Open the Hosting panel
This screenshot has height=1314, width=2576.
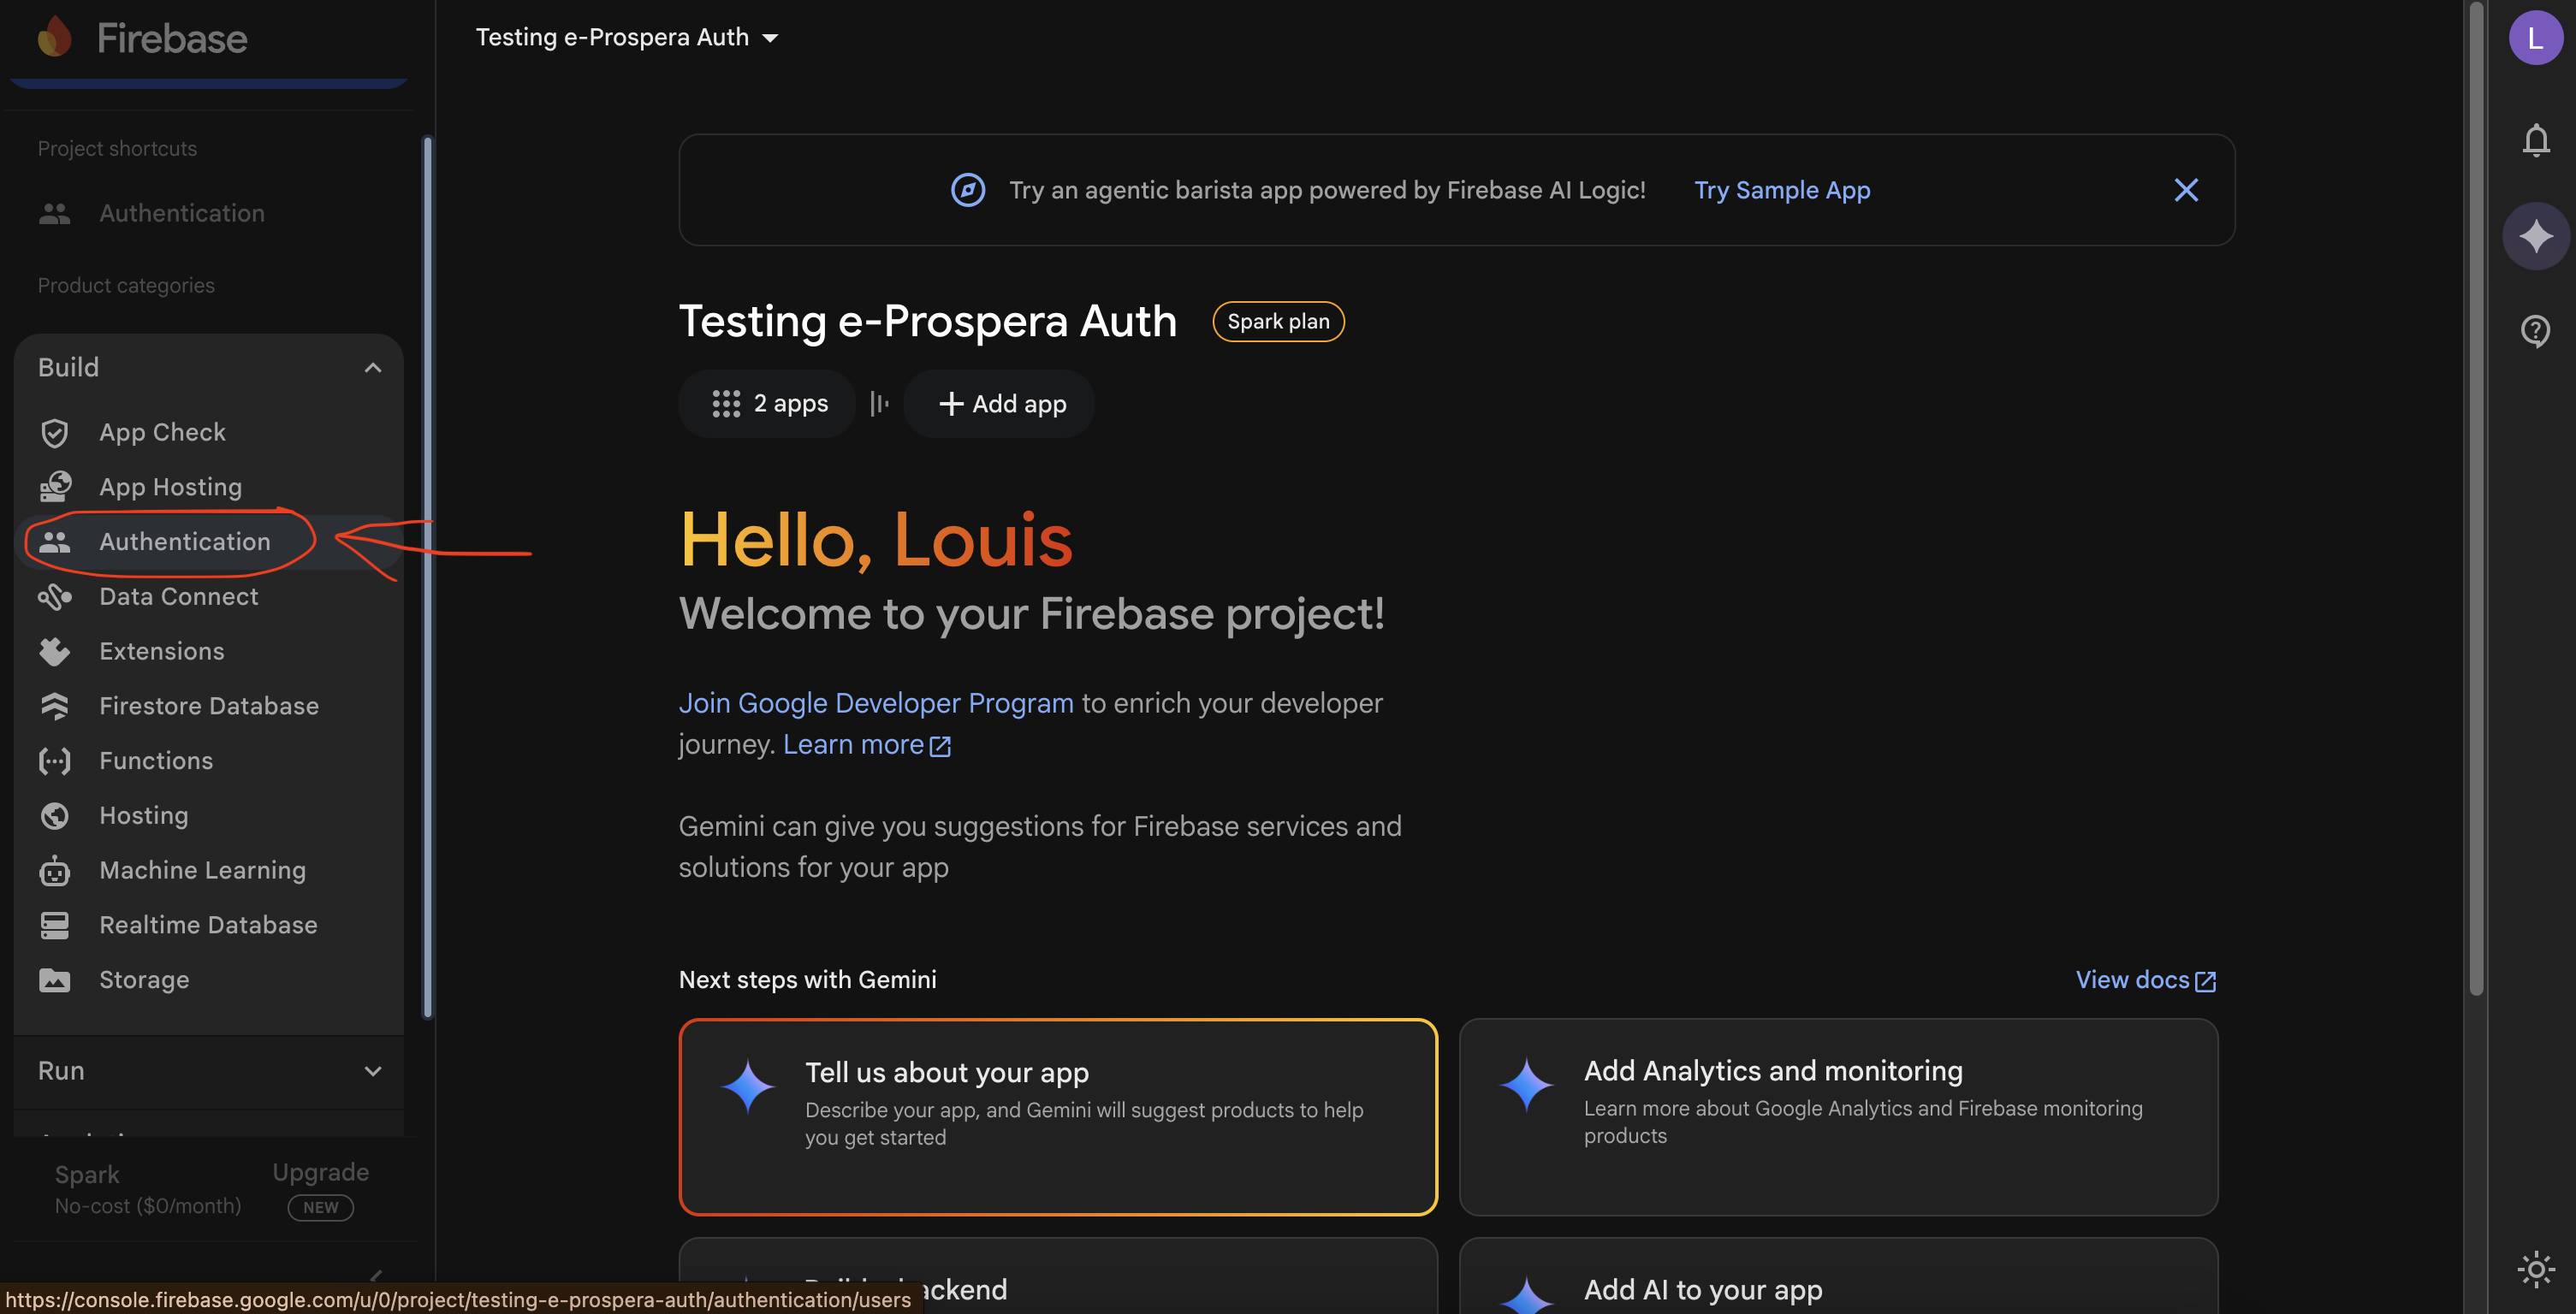coord(143,815)
